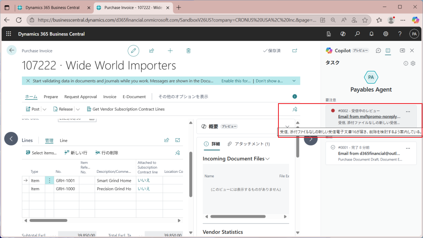Expand the notification banner chevron
423x238 pixels.
(x=294, y=81)
